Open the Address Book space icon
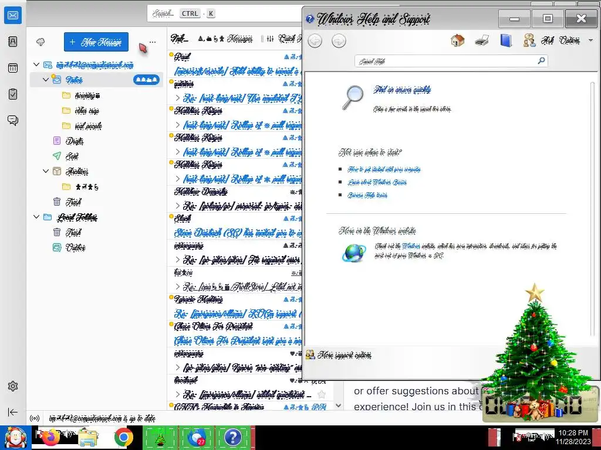Viewport: 601px width, 450px height. pos(13,42)
